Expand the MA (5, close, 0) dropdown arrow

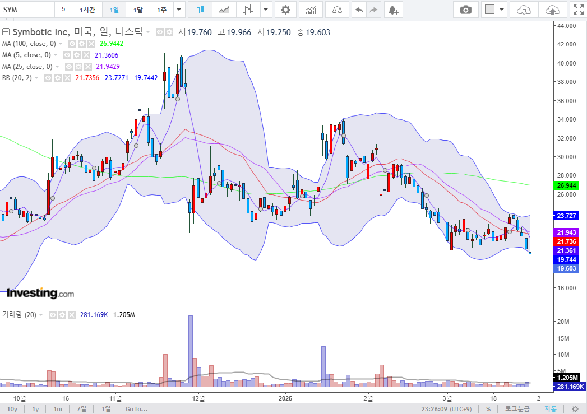56,55
